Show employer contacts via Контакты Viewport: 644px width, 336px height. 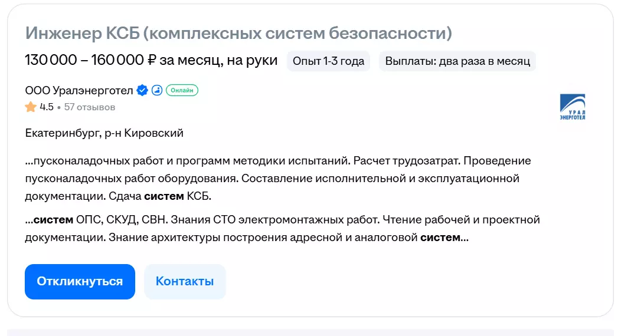[185, 281]
